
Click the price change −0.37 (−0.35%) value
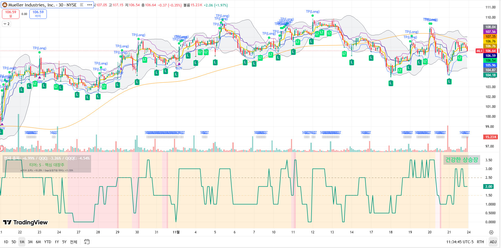point(169,5)
